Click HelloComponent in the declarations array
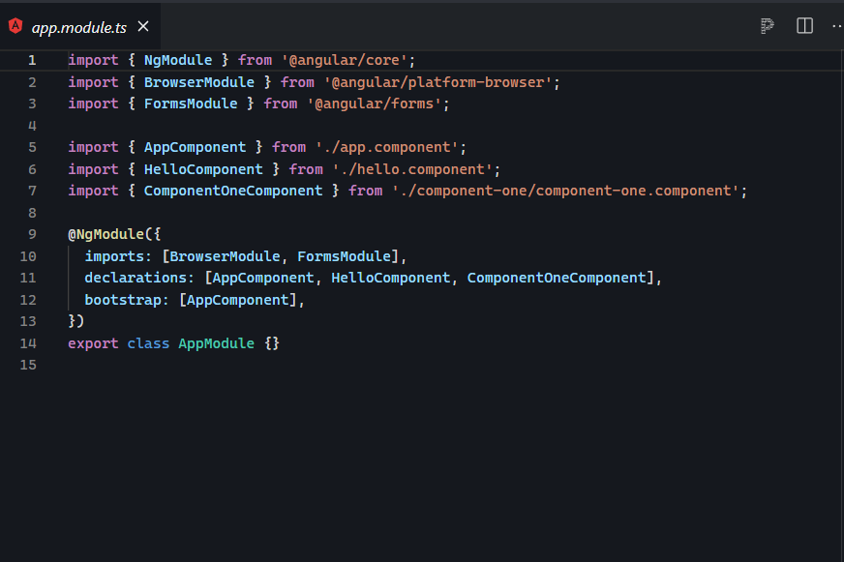 (x=391, y=278)
